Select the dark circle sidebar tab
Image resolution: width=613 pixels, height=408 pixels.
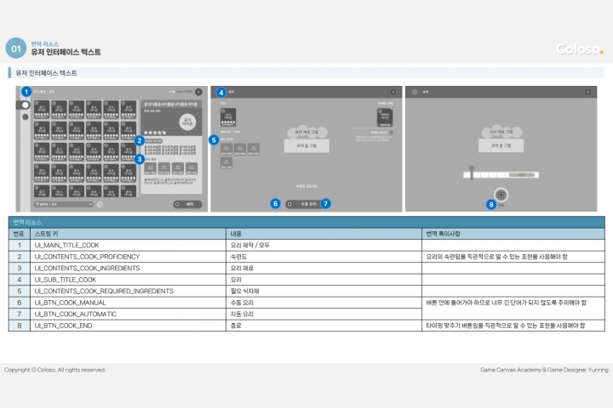click(x=26, y=116)
